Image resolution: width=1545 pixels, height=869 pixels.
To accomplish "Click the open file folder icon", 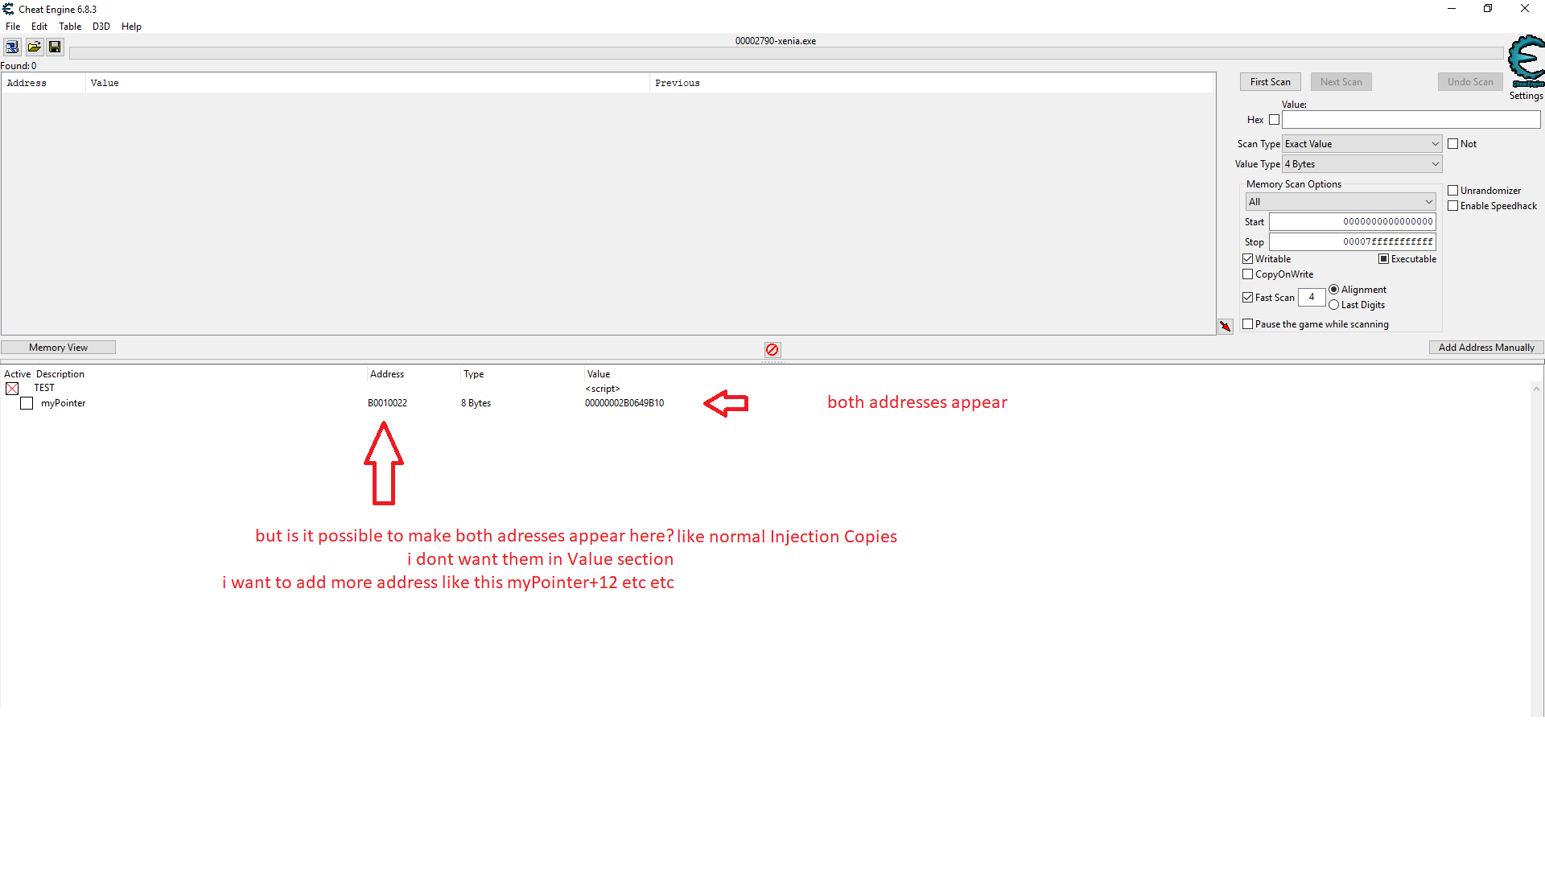I will (x=34, y=47).
